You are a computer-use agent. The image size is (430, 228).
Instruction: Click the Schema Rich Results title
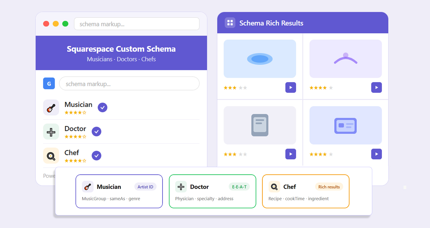[271, 23]
